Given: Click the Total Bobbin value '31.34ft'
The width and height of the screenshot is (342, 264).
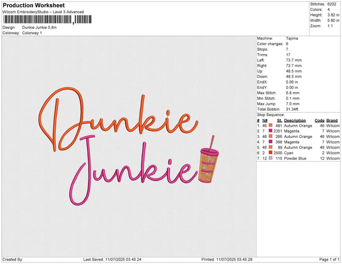Looking at the screenshot, I should click(292, 109).
